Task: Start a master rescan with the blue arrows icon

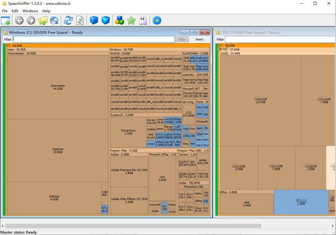Action: (x=68, y=21)
